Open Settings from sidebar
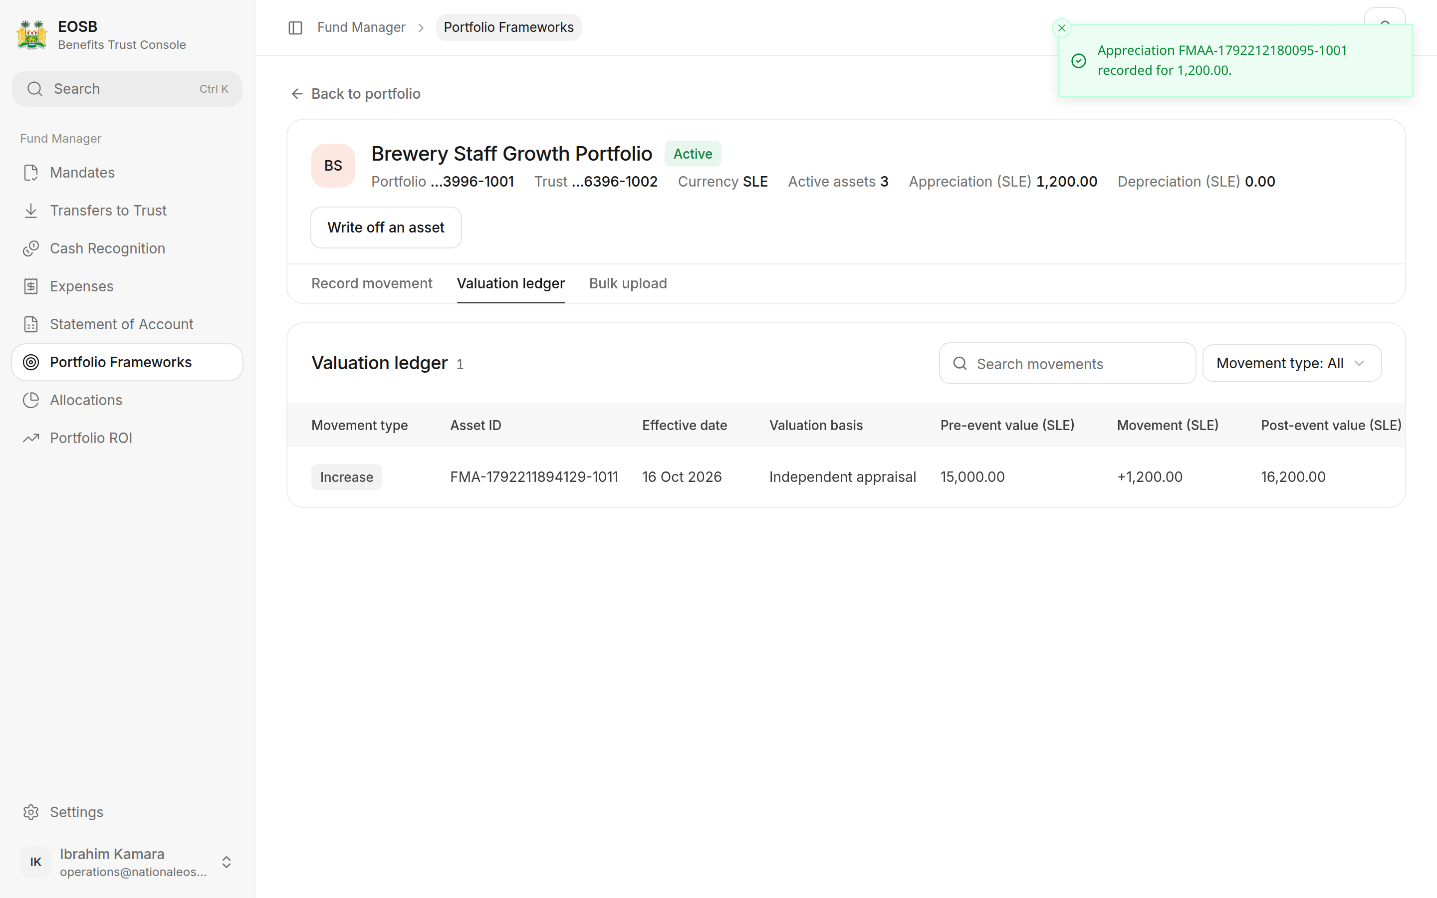This screenshot has height=898, width=1437. click(x=127, y=812)
